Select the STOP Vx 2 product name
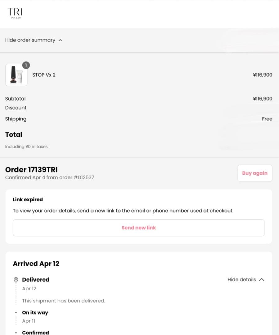The width and height of the screenshot is (279, 335). [x=44, y=75]
